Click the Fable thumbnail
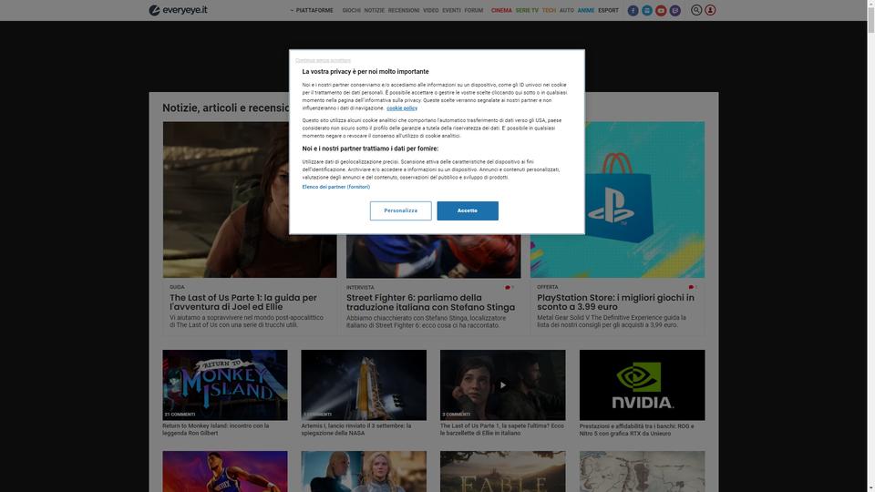 point(503,471)
